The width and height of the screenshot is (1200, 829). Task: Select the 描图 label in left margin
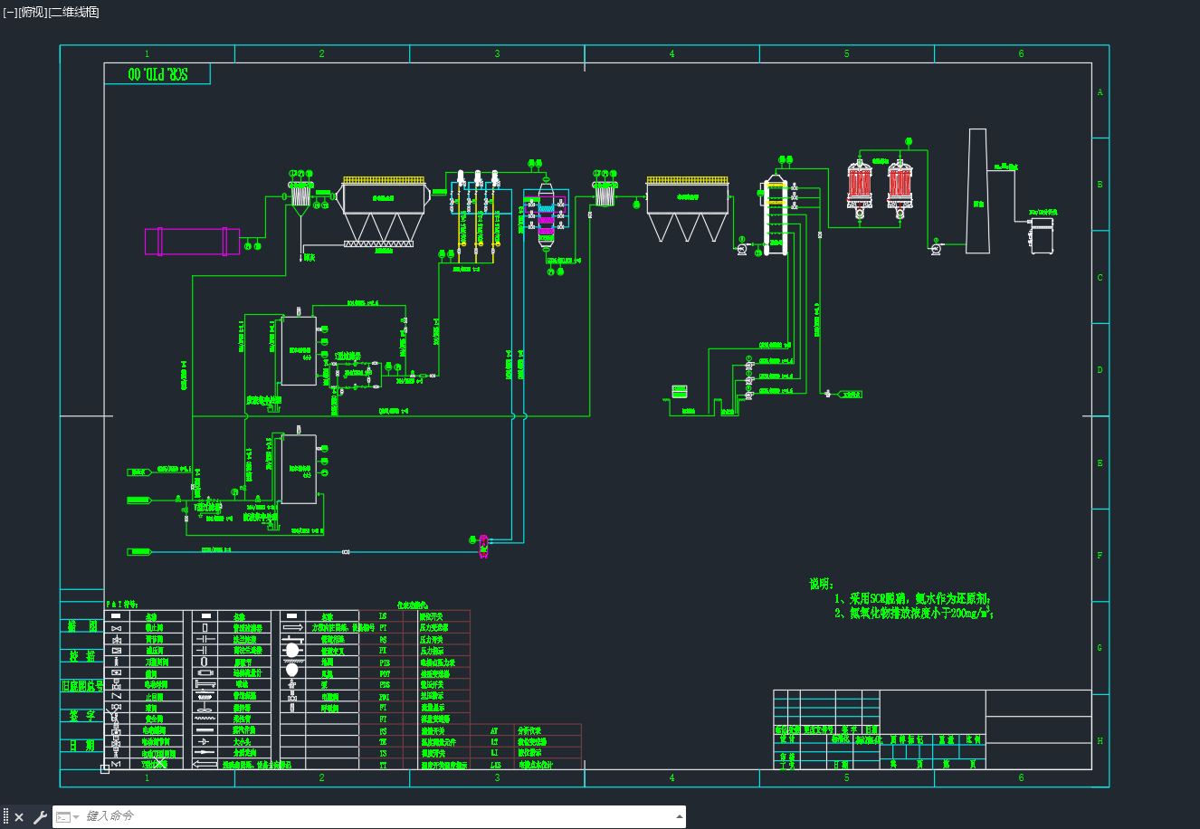click(x=82, y=626)
